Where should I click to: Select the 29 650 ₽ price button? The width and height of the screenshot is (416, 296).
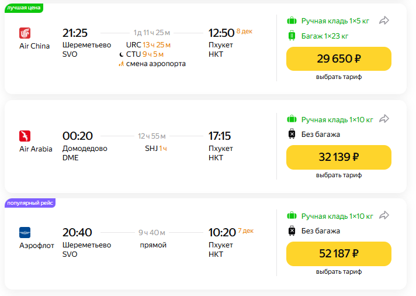point(339,59)
